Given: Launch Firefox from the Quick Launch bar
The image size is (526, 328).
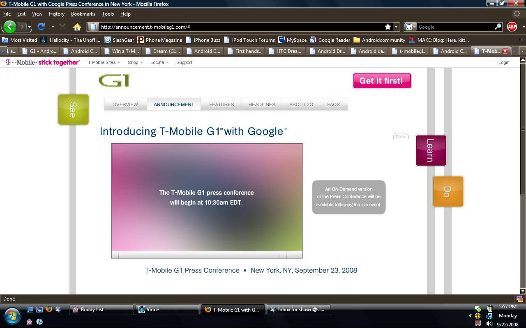Looking at the screenshot, I should [48, 310].
